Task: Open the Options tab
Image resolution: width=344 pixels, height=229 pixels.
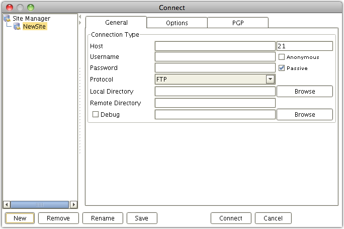Action: pos(177,23)
